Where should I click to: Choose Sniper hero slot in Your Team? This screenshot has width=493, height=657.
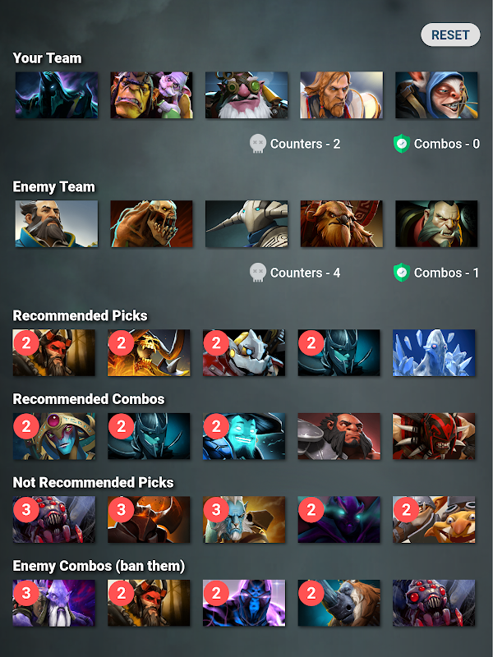coord(246,95)
